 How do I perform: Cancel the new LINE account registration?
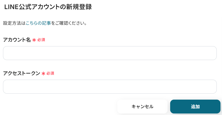pos(142,106)
